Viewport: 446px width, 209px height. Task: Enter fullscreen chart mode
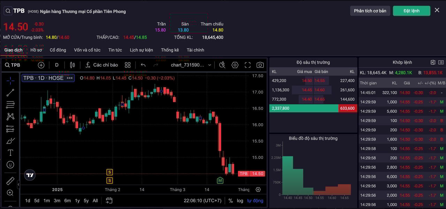tap(248, 65)
